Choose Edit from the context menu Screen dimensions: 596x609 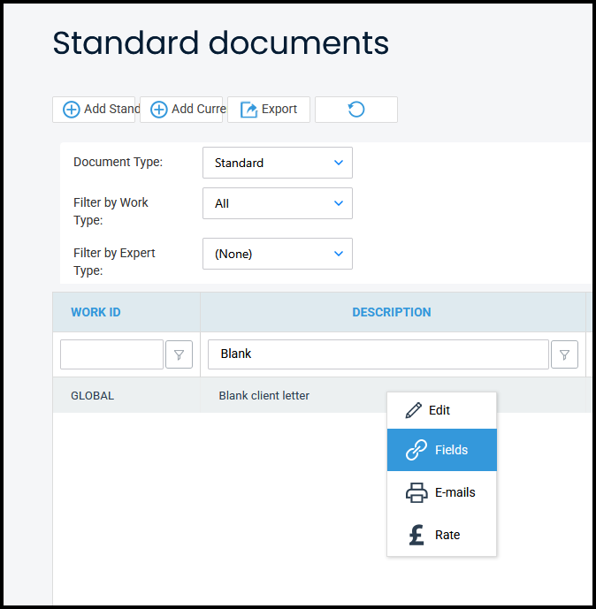[440, 410]
